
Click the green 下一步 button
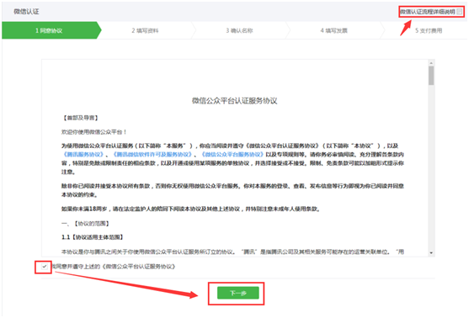pos(238,293)
